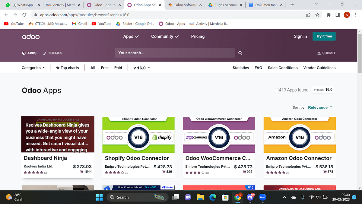362x204 pixels.
Task: Click the Try it free button
Action: [324, 36]
